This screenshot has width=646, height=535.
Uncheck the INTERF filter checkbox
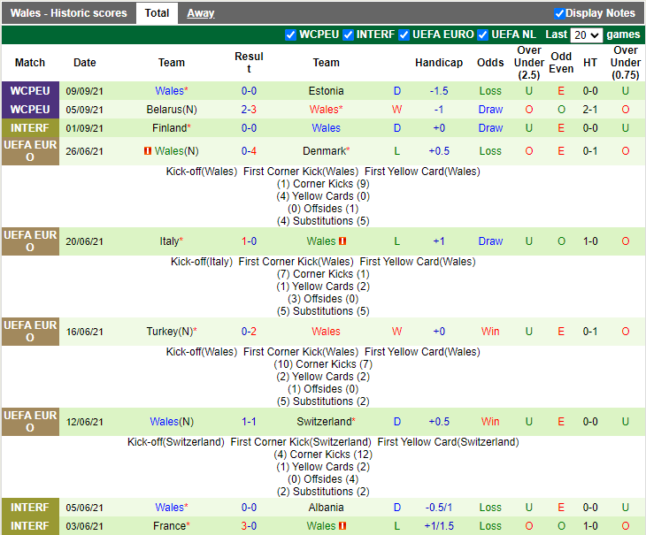coord(349,34)
